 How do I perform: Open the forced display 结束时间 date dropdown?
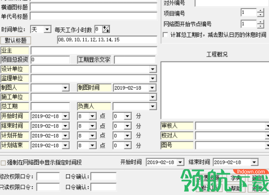pyautogui.click(x=254, y=162)
